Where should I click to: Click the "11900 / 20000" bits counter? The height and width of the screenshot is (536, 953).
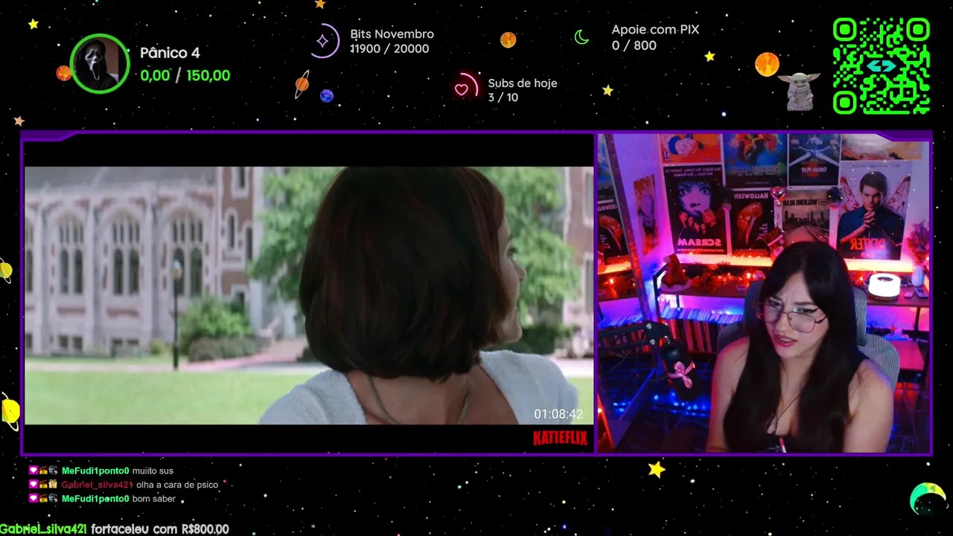point(389,49)
